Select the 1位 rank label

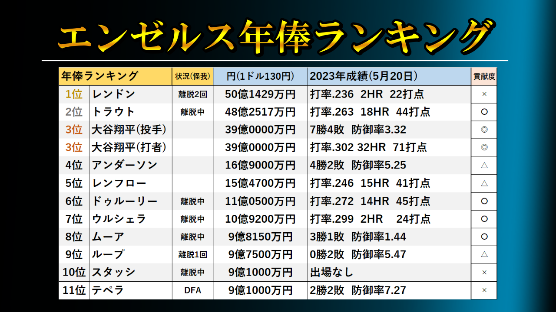point(74,94)
